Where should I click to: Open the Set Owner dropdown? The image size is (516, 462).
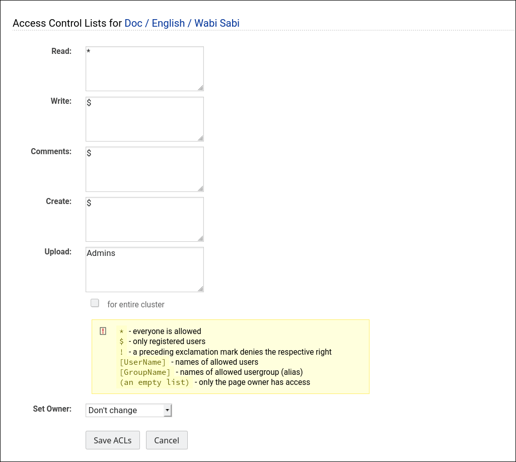click(x=128, y=410)
